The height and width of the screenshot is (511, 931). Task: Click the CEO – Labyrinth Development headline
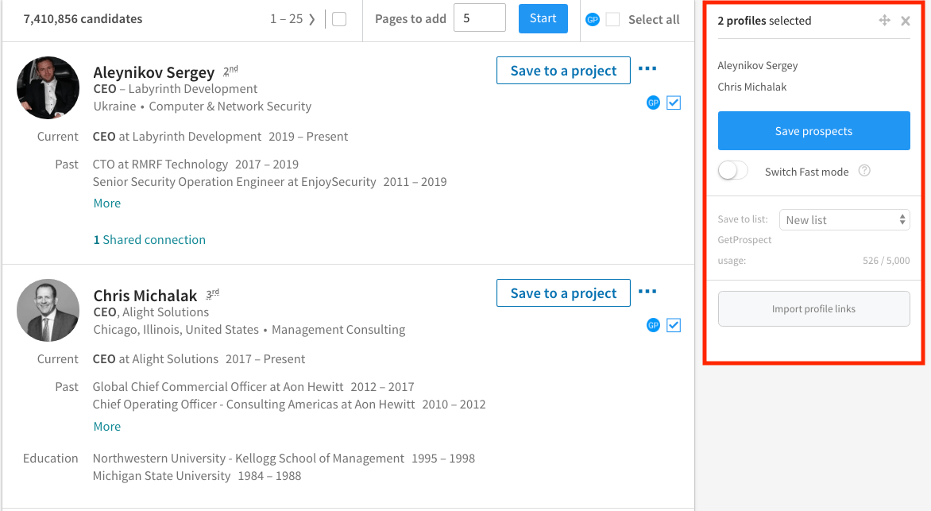[x=175, y=89]
